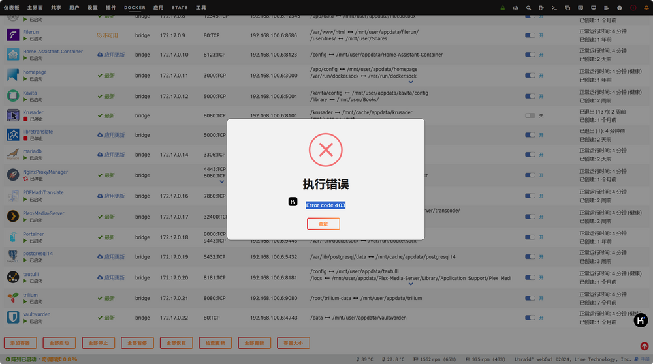Click the Filerun container icon
Screen dimensions: 653x364
[x=13, y=35]
